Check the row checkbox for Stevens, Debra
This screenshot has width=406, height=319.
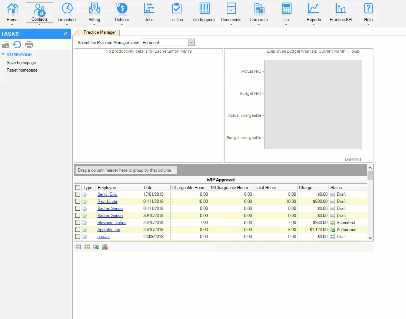tap(77, 223)
